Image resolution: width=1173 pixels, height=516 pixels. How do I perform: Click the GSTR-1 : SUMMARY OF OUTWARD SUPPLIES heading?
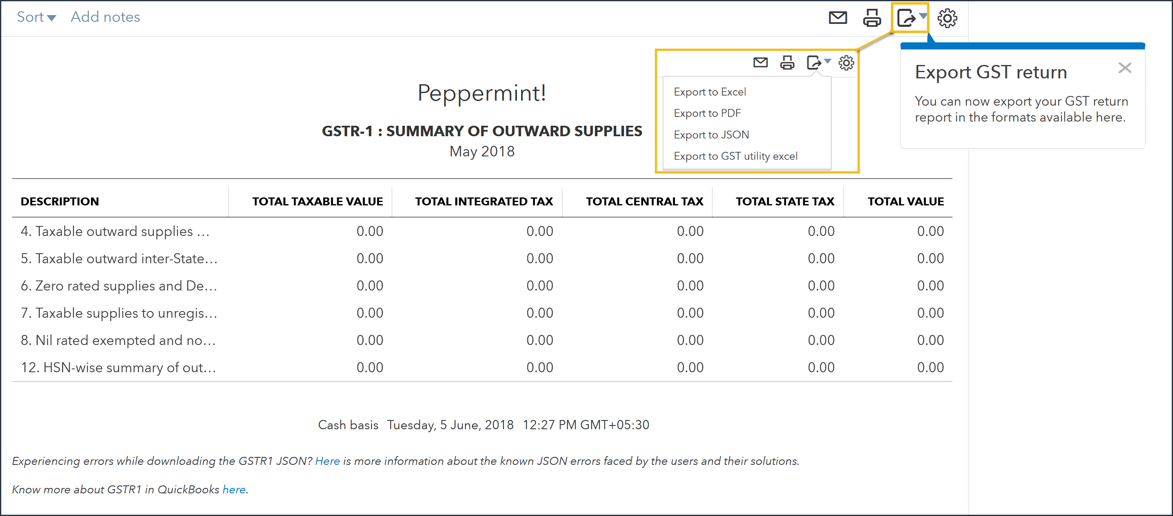[x=482, y=131]
